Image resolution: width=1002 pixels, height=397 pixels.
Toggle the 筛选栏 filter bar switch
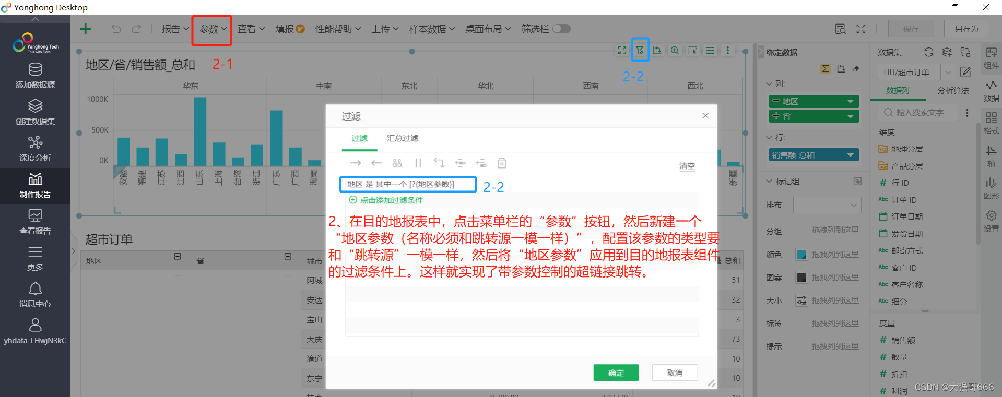pyautogui.click(x=561, y=29)
